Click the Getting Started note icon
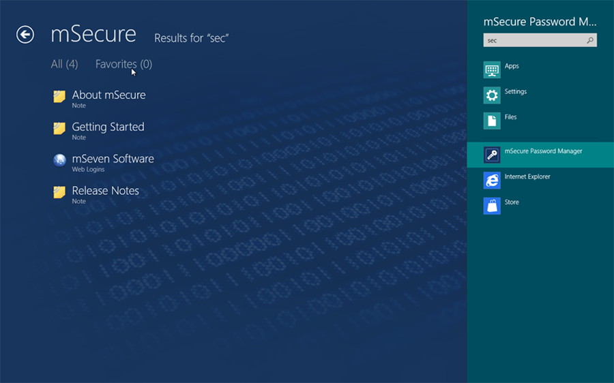The width and height of the screenshot is (614, 383). (59, 128)
